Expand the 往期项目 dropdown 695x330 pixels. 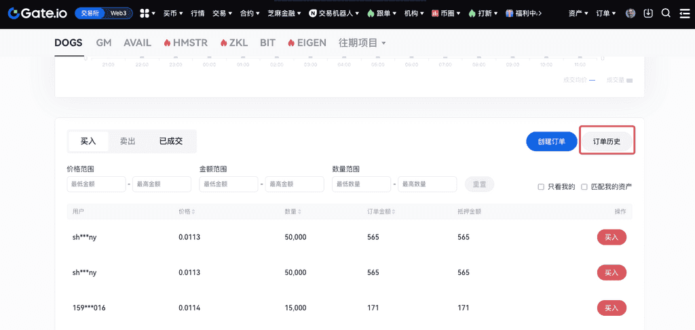point(362,43)
